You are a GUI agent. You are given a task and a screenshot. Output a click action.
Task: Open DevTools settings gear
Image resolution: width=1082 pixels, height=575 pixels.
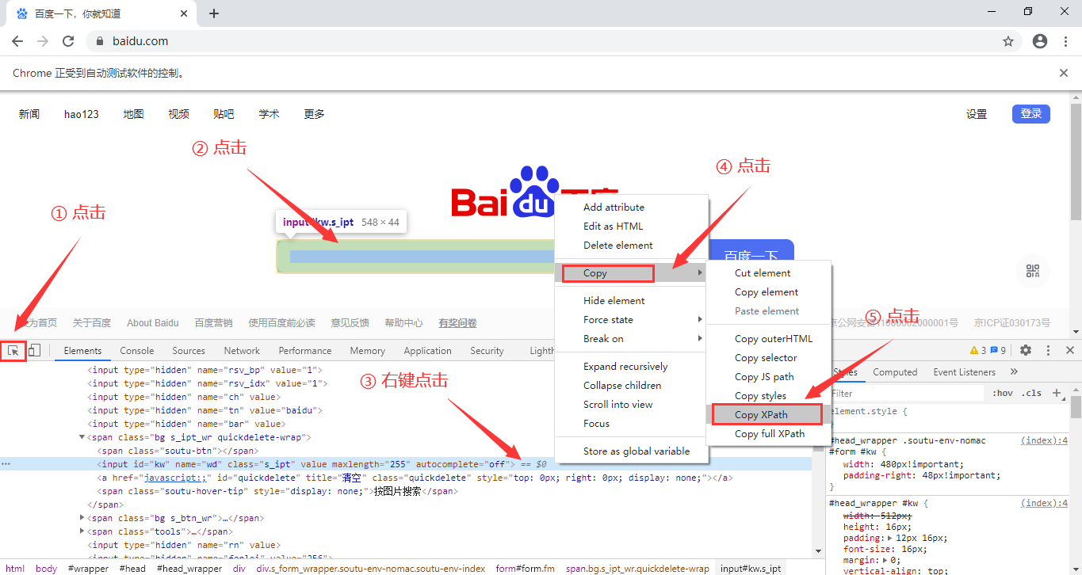click(1026, 350)
